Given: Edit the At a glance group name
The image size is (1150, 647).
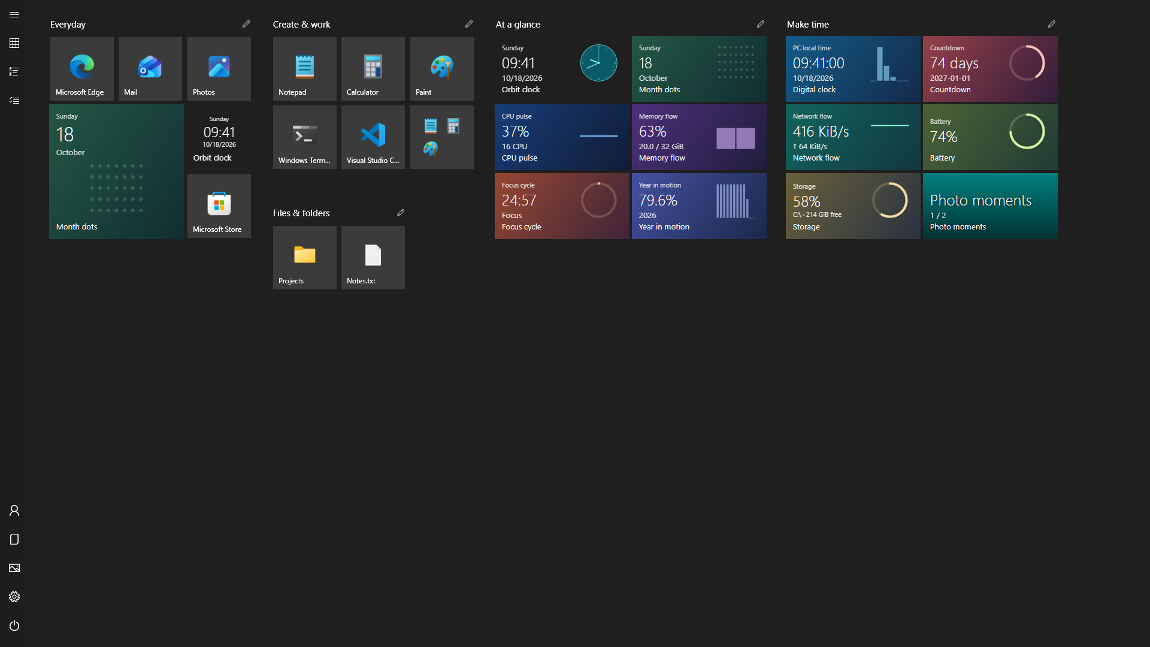Looking at the screenshot, I should pos(761,24).
